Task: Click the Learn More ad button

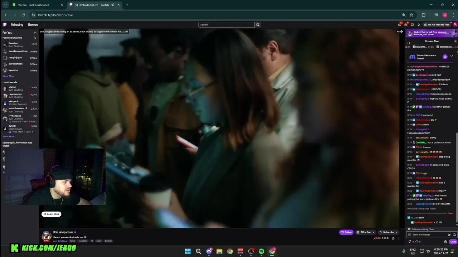Action: (52, 214)
